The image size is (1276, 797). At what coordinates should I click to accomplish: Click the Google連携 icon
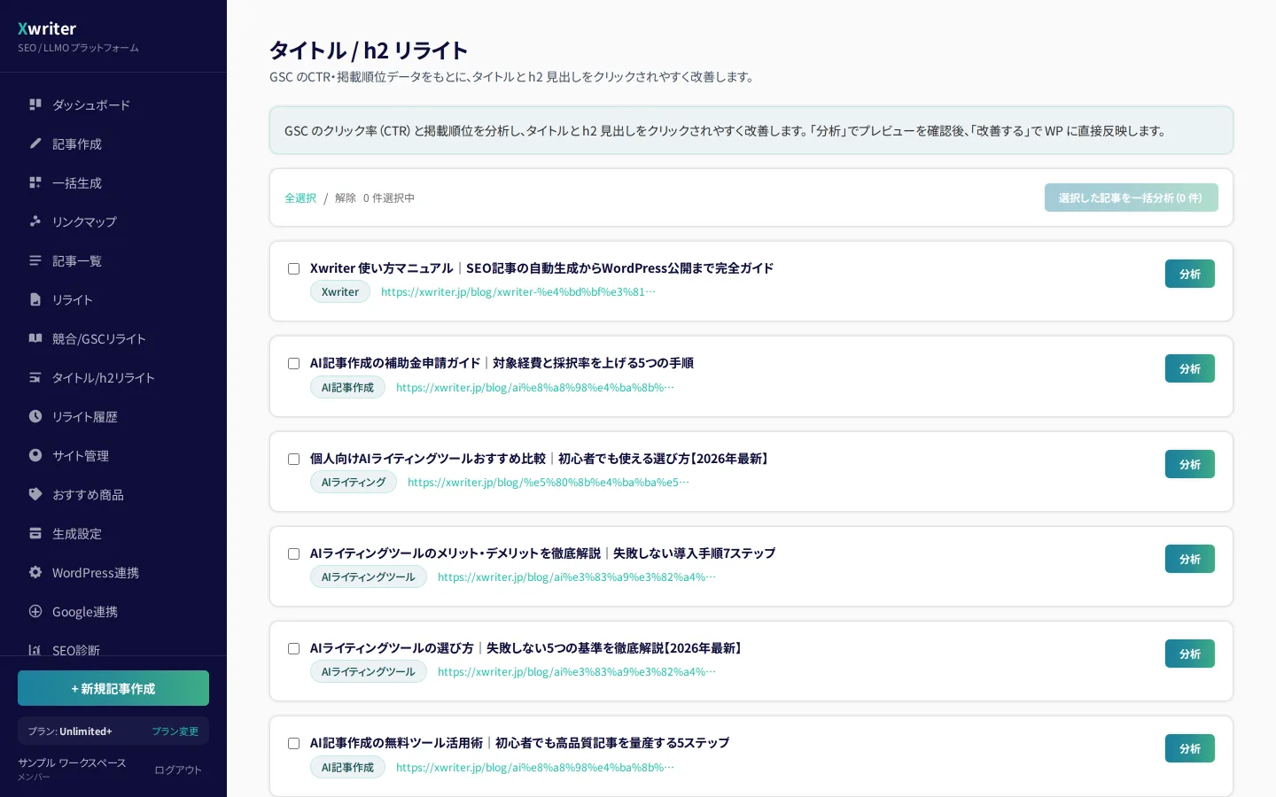tap(35, 611)
